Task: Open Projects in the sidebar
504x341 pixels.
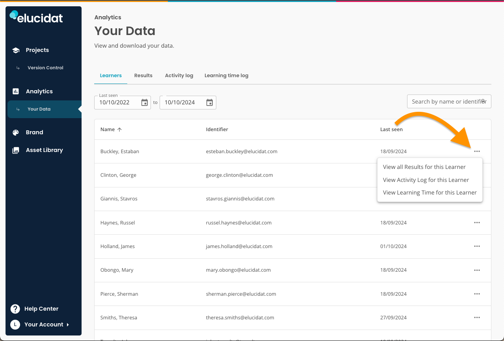Action: [x=37, y=50]
